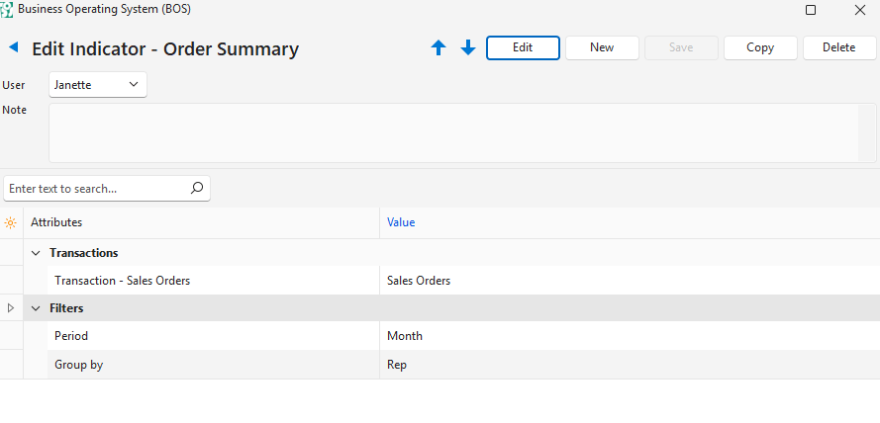
Task: Open the User dropdown showing Janette
Action: click(x=97, y=85)
